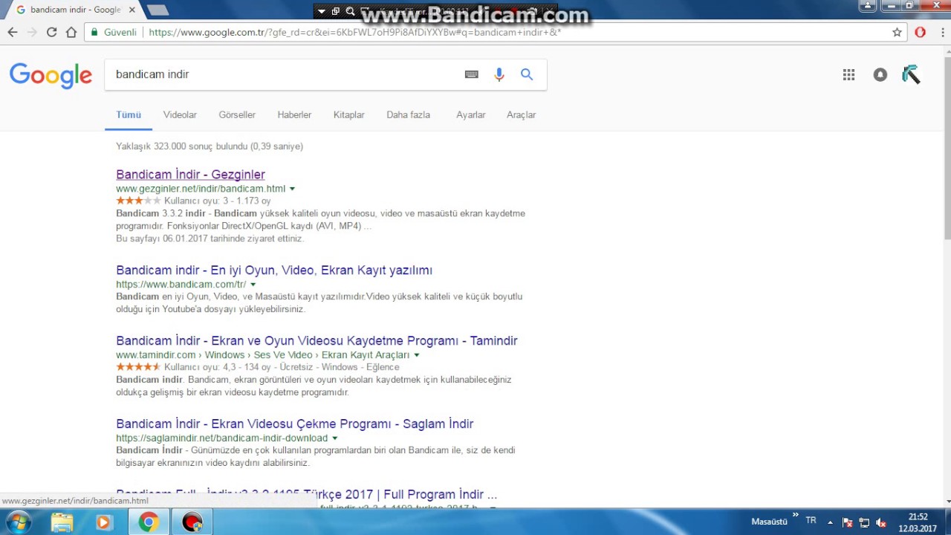Open Bandicam indir - En iyi Oyun result
The height and width of the screenshot is (535, 951).
(x=274, y=270)
